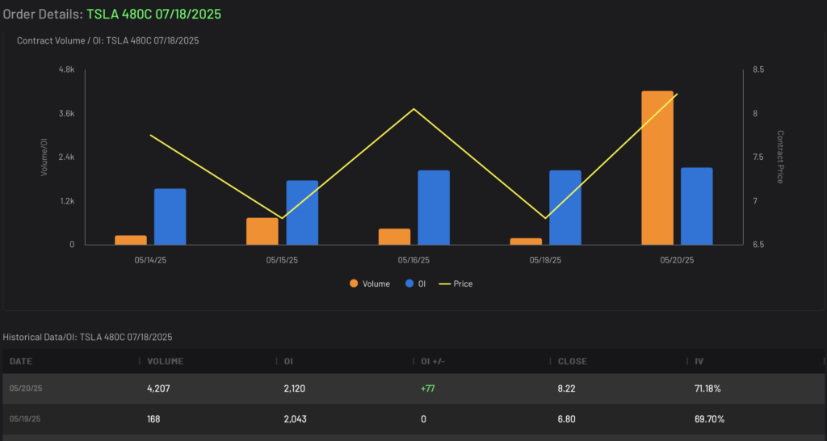This screenshot has width=827, height=441.
Task: Click the OI value 2,120
Action: click(x=294, y=388)
